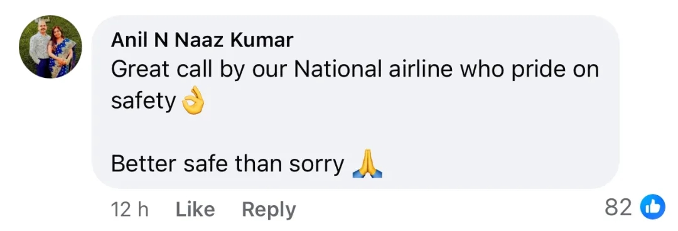This screenshot has height=231, width=678.
Task: Click the woman in blue in avatar
Action: click(x=63, y=51)
